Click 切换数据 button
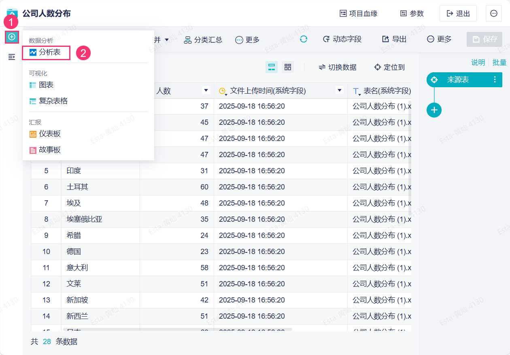 [338, 67]
